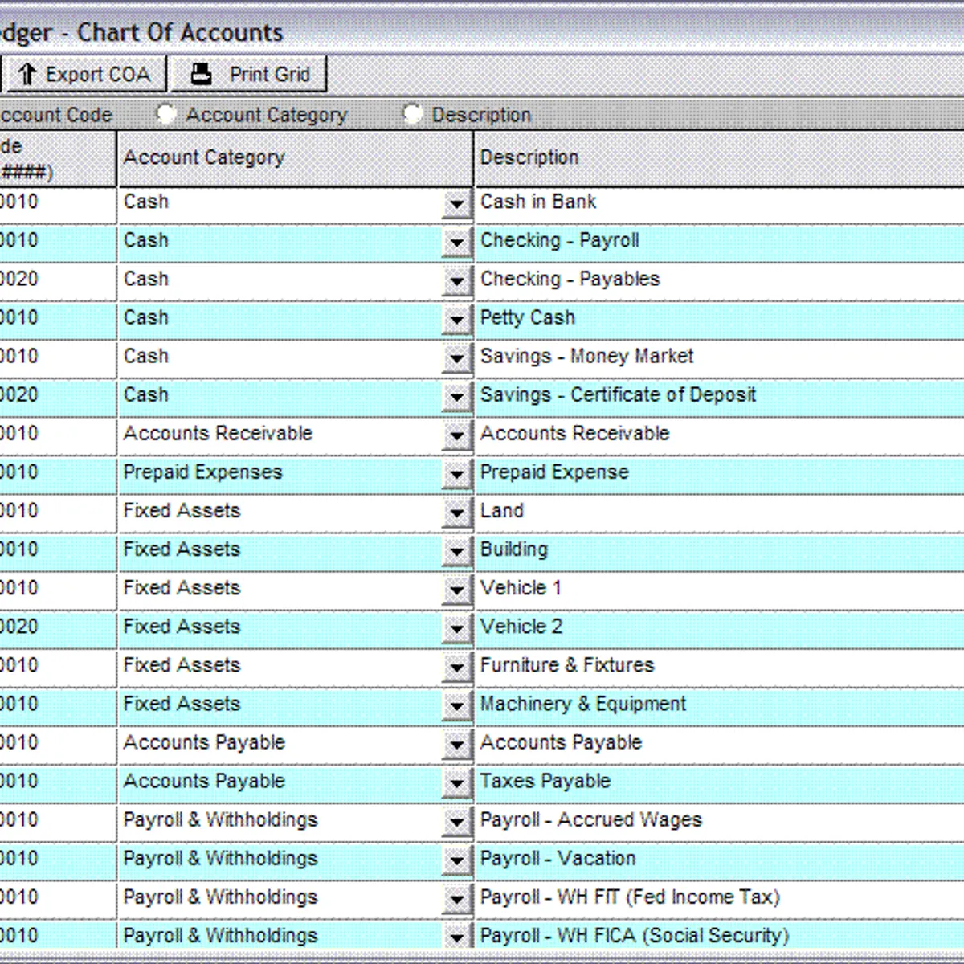Open category dropdown for Land row
The image size is (964, 964).
[x=456, y=513]
